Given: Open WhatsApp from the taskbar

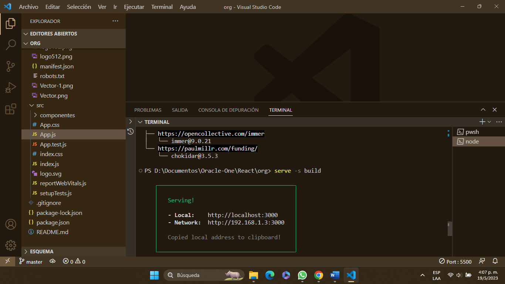Looking at the screenshot, I should 302,275.
